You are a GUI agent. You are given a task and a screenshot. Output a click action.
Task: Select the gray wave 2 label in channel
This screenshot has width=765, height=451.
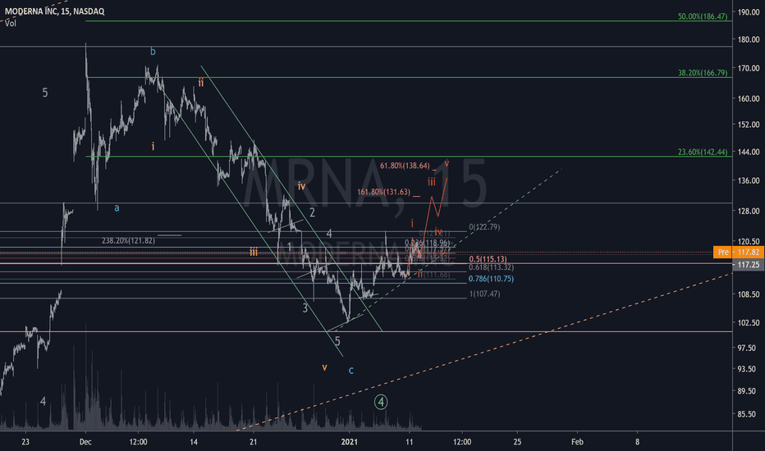(312, 212)
